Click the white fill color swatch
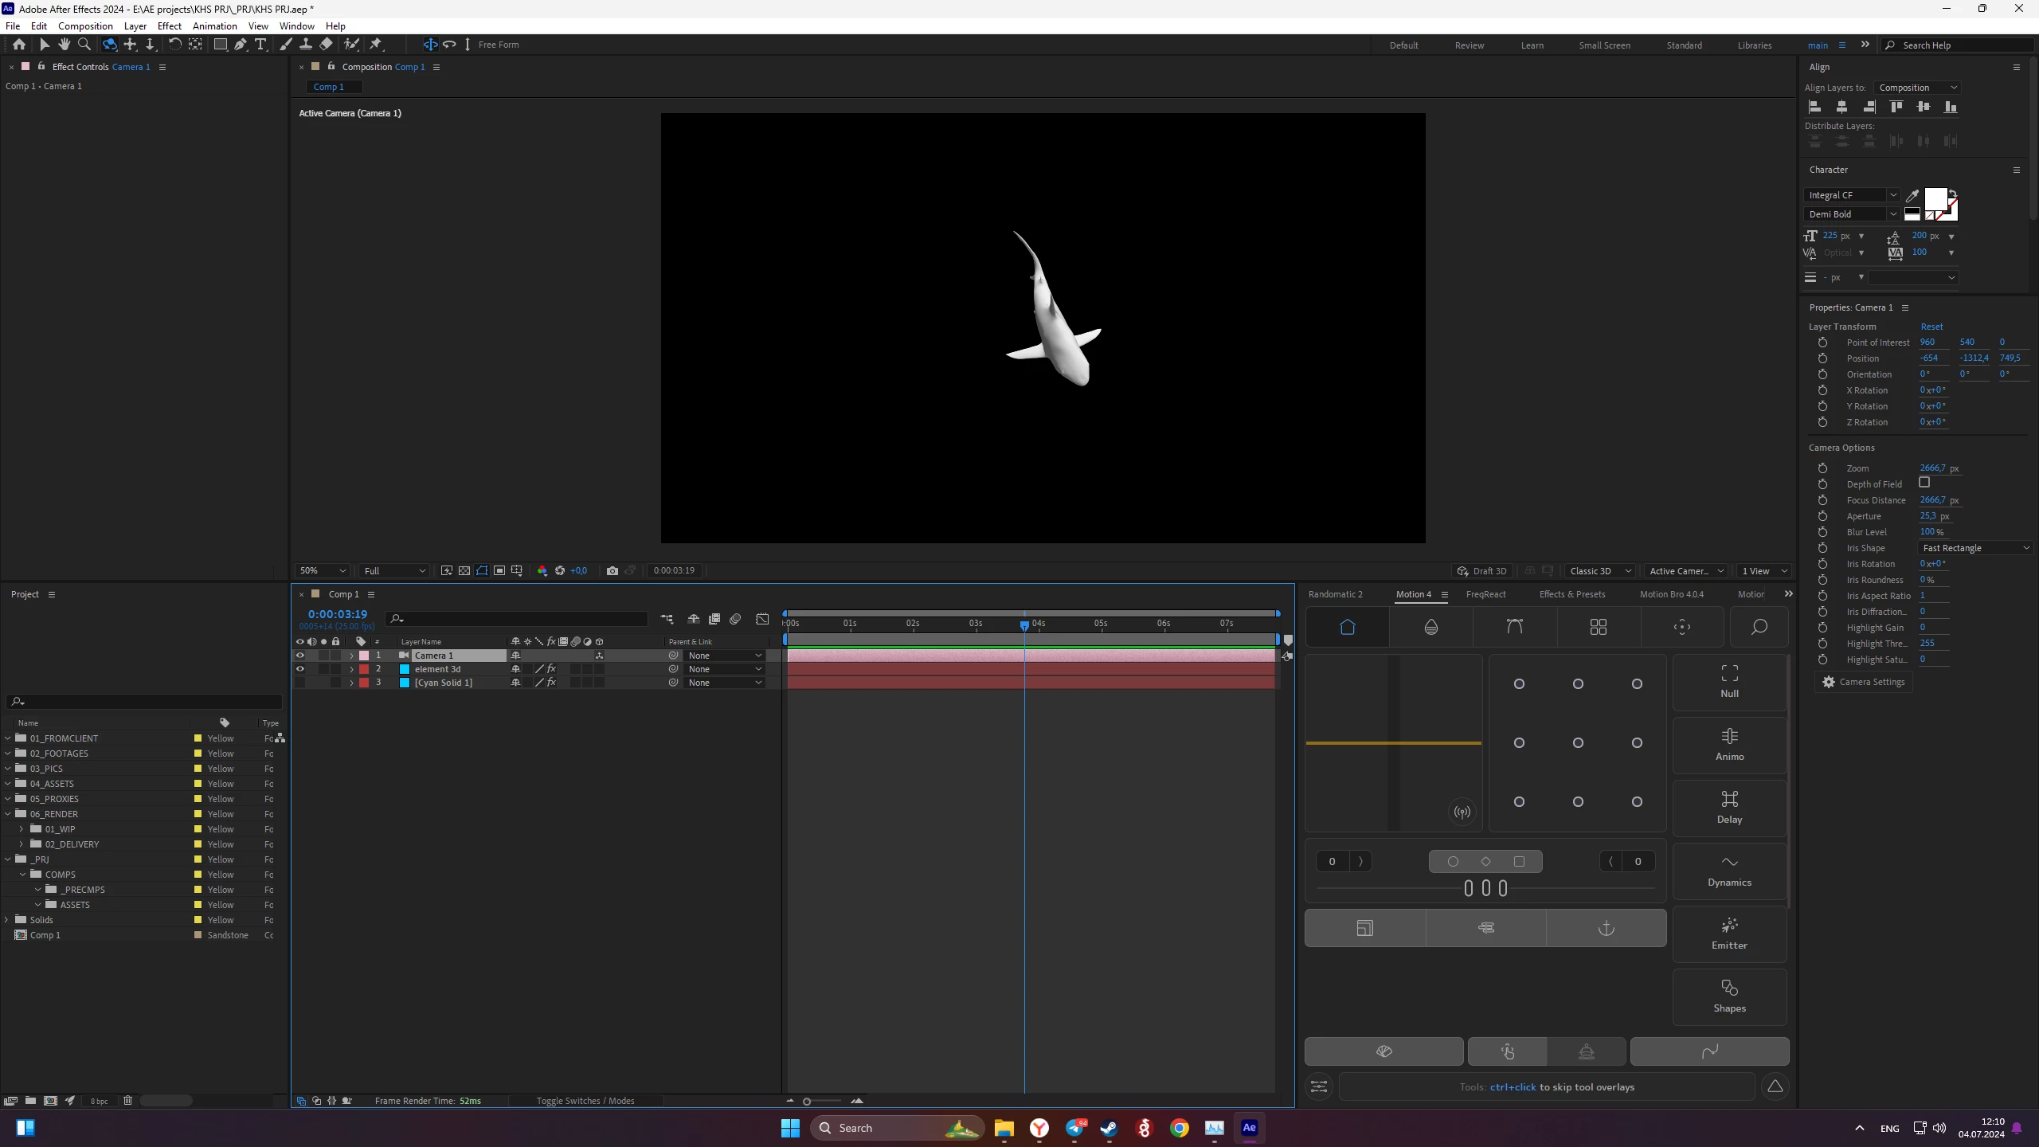 1935,198
